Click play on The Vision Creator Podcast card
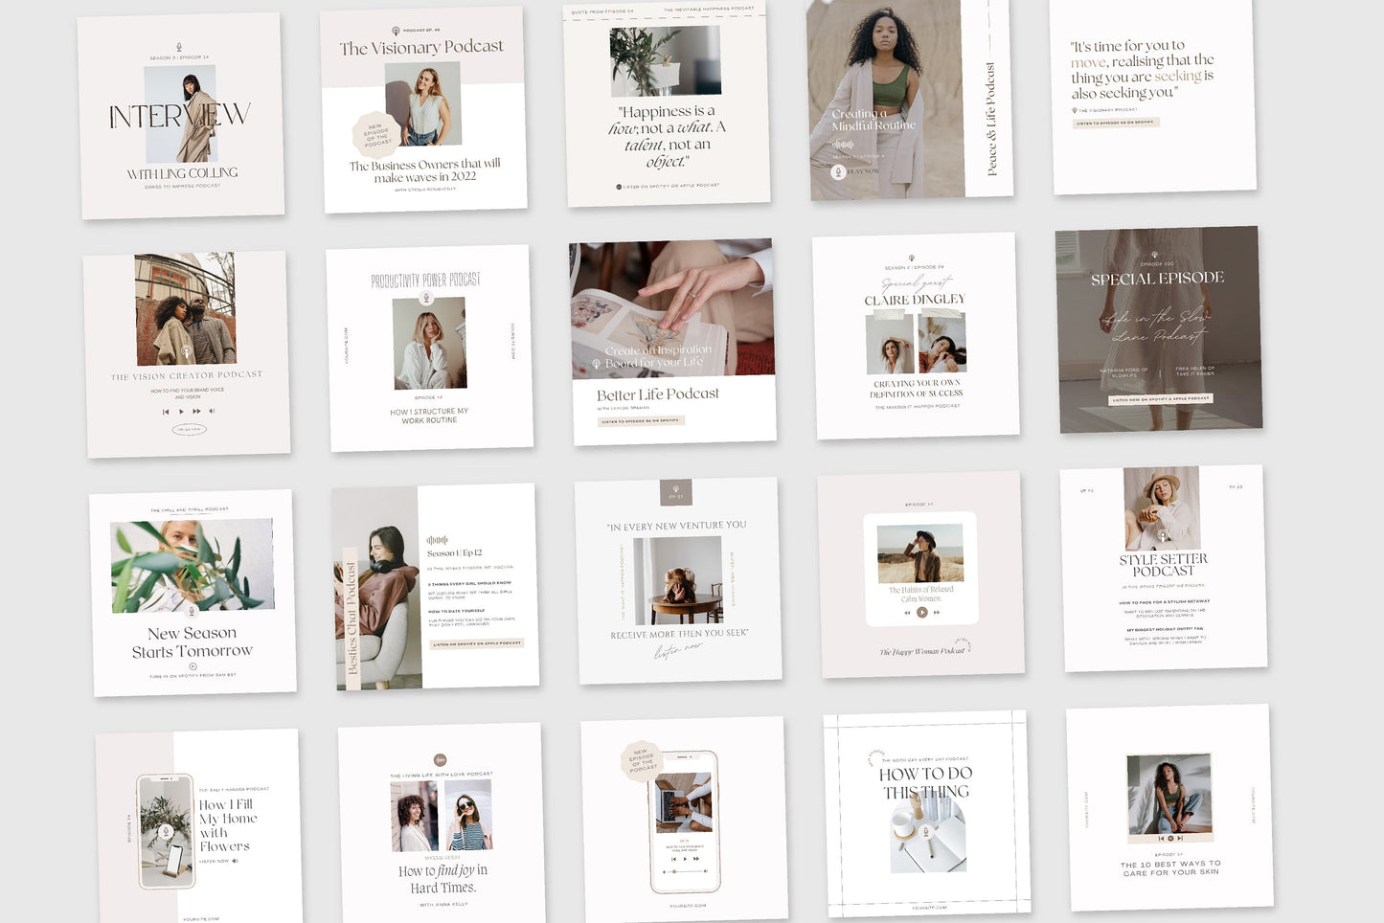1384x923 pixels. 181,412
